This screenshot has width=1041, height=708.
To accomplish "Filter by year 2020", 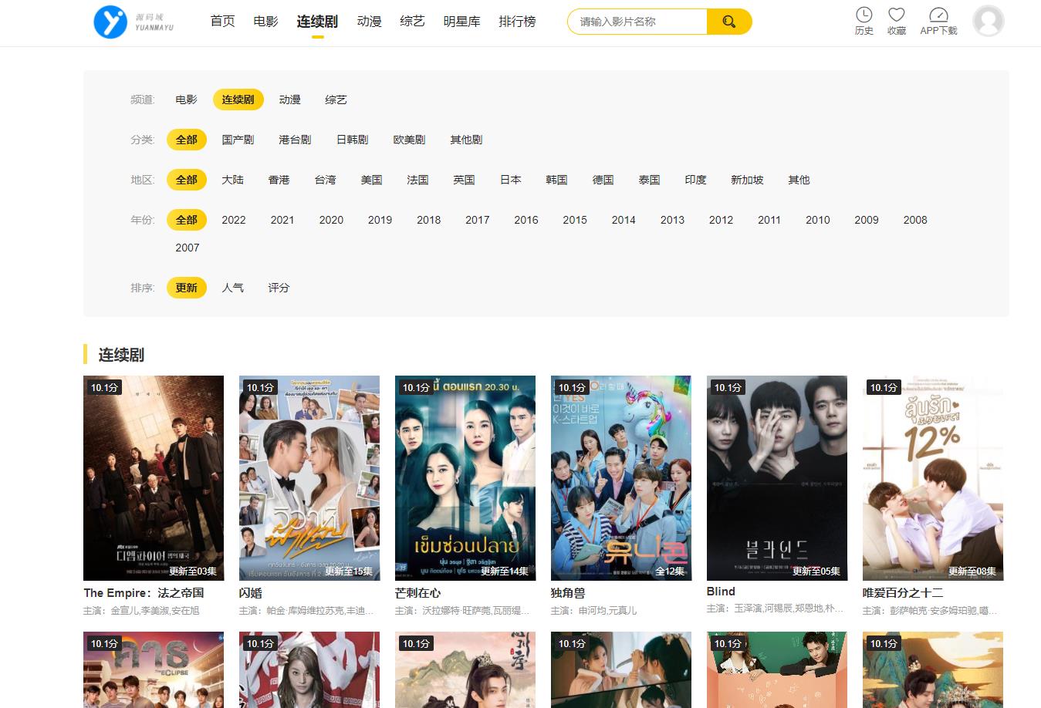I will tap(331, 220).
